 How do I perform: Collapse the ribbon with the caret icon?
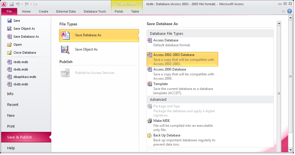[283, 11]
